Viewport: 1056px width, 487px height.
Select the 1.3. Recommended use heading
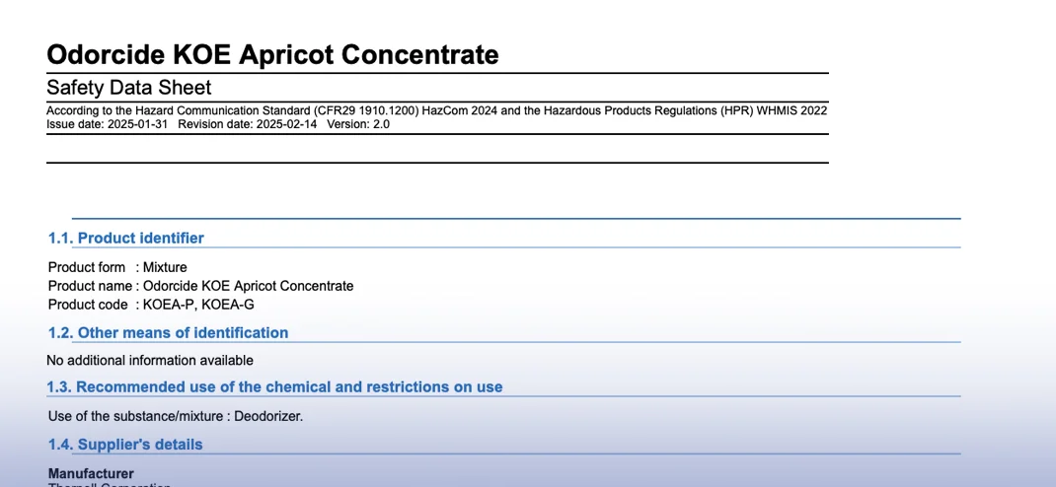(275, 386)
